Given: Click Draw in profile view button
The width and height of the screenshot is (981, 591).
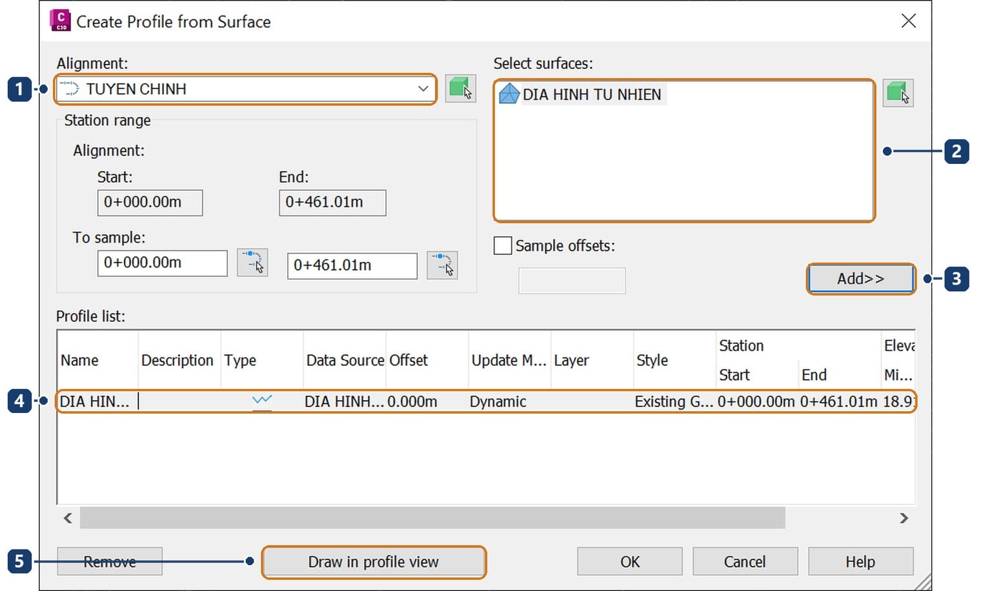Looking at the screenshot, I should (373, 562).
